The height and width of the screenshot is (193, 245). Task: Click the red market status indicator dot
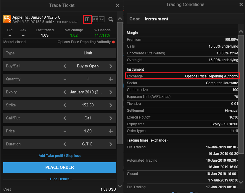pyautogui.click(x=113, y=42)
